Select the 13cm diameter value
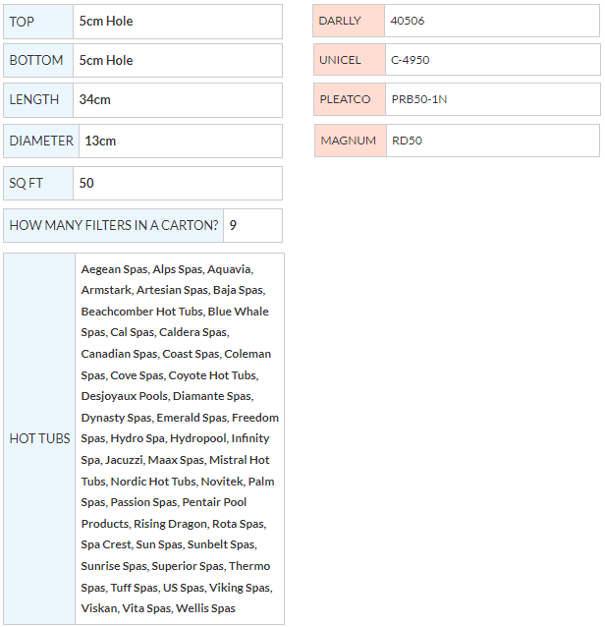 pyautogui.click(x=100, y=142)
